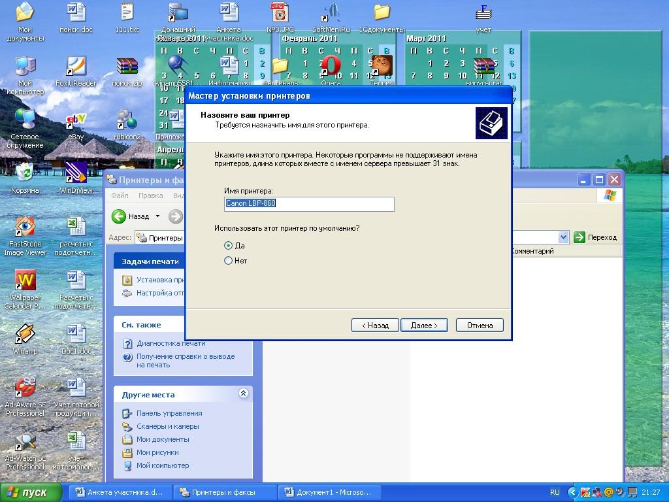Screen dimensions: 669x502
Task: Select the Нет radio button
Action: pyautogui.click(x=229, y=261)
